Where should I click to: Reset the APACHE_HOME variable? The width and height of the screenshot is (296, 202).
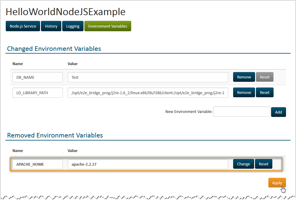(x=264, y=164)
